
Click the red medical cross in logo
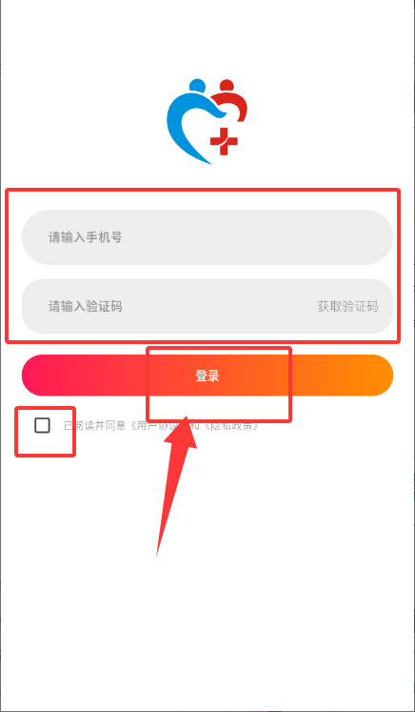[x=224, y=141]
